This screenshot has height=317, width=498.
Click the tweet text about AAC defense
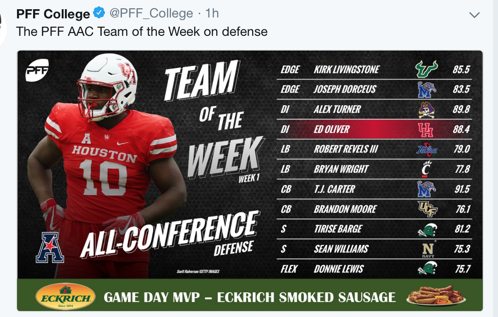[142, 31]
